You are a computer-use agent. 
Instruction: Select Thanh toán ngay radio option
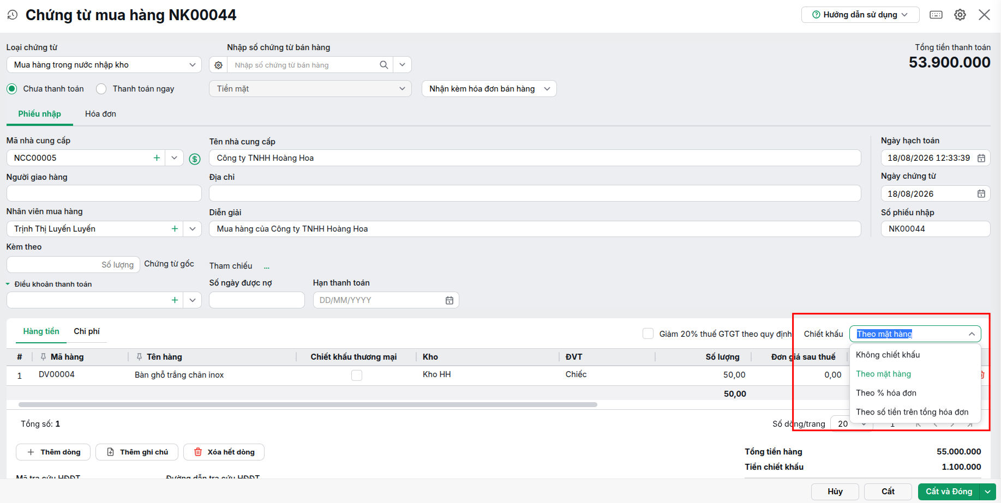[101, 89]
